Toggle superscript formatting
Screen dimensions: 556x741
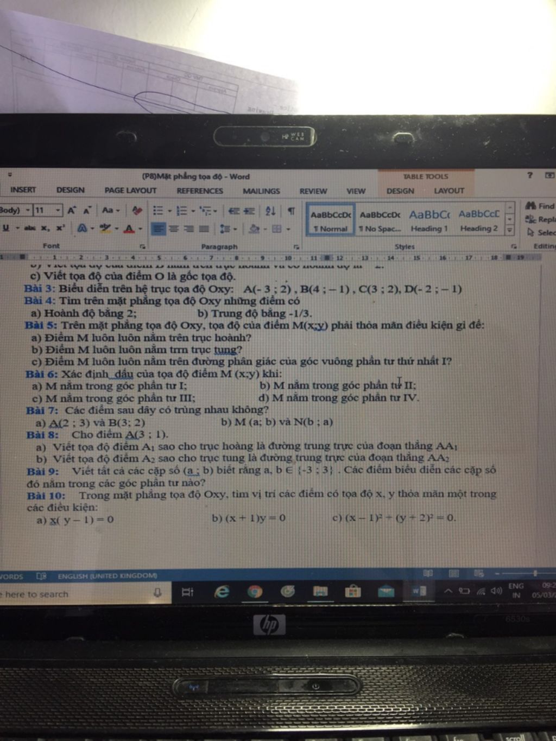click(60, 228)
